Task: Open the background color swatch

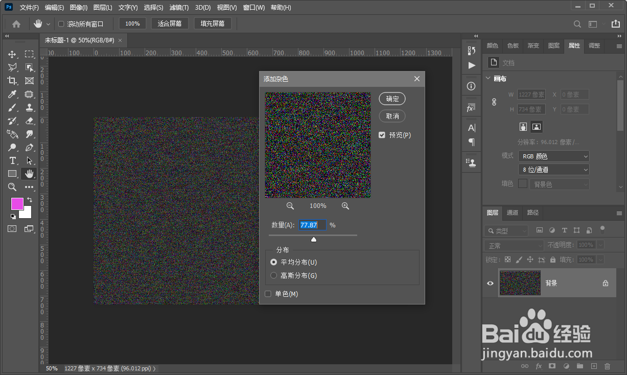Action: (27, 213)
